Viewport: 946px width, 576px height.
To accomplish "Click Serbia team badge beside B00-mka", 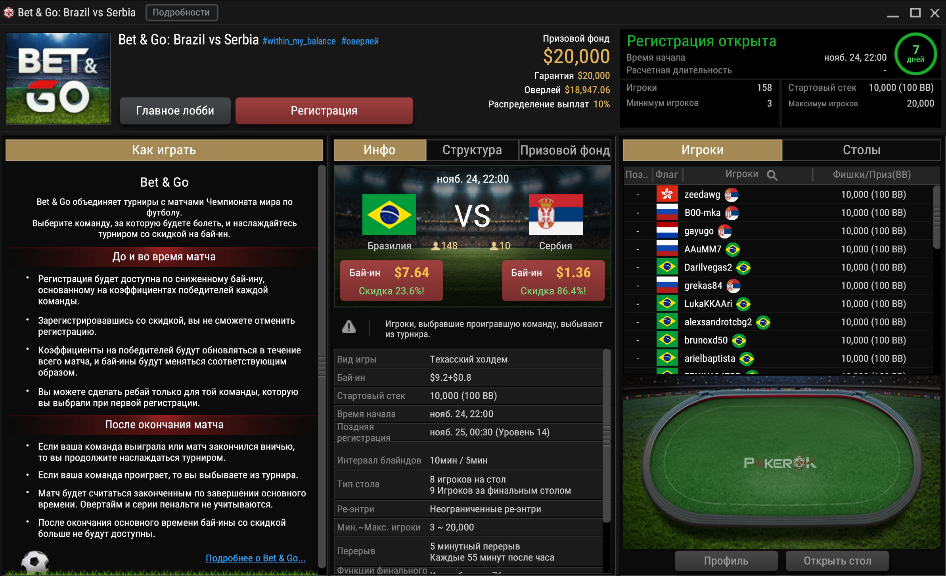I will click(x=732, y=213).
